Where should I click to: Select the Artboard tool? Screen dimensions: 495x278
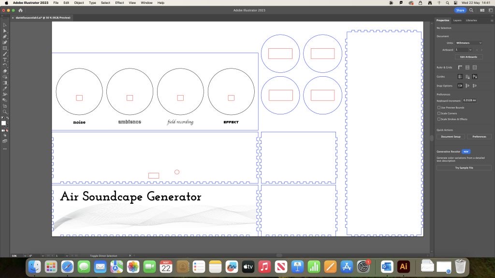click(x=5, y=106)
